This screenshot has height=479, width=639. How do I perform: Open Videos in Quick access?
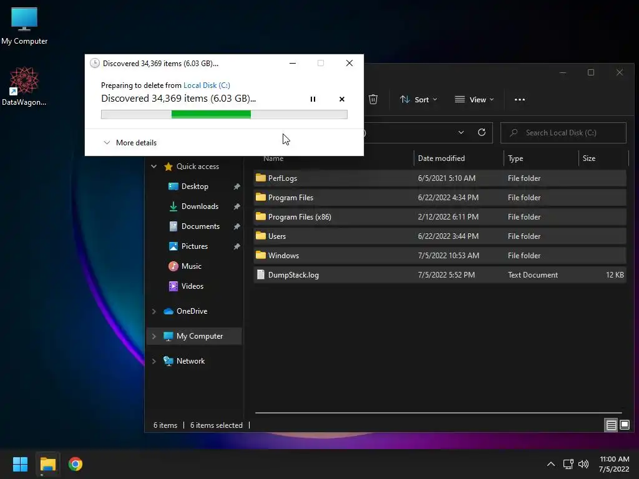192,286
